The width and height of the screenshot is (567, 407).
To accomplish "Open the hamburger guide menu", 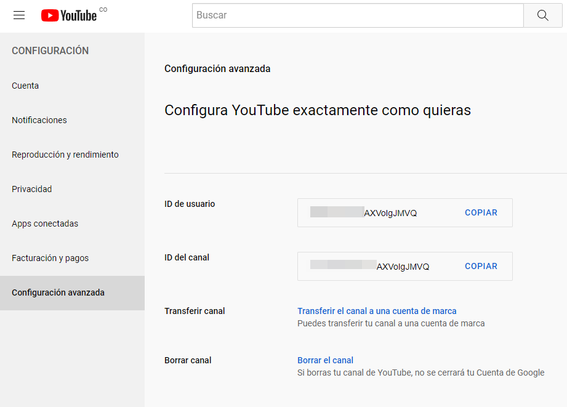I will [19, 15].
